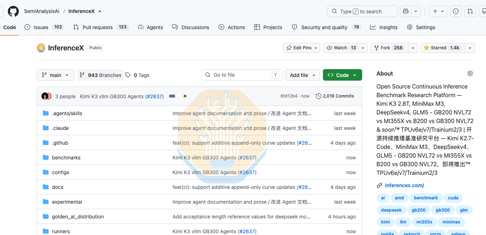Open the .claude folder
Image resolution: width=486 pixels, height=235 pixels.
pos(60,128)
